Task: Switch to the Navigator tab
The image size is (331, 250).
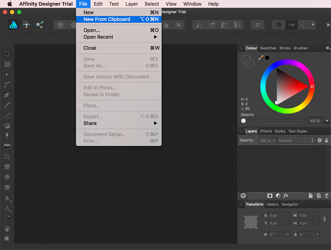Action: [x=289, y=205]
